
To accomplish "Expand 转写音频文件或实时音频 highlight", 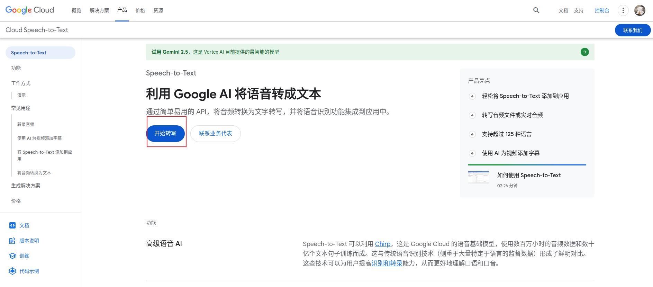I will click(x=472, y=115).
